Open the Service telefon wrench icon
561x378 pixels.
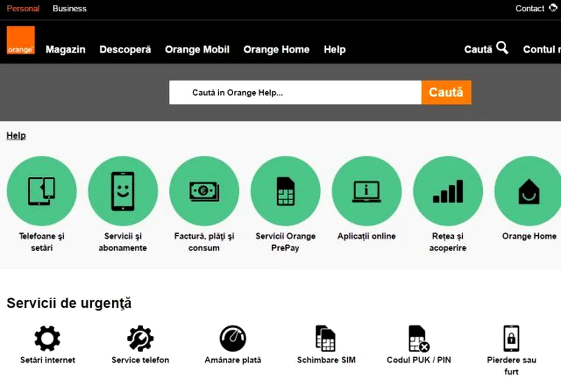pos(140,338)
